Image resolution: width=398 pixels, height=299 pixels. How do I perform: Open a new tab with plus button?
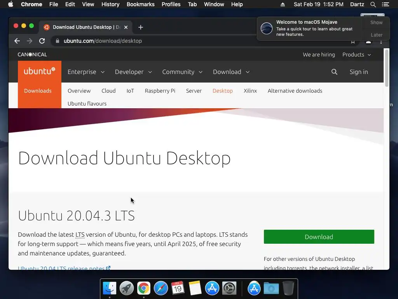[141, 27]
